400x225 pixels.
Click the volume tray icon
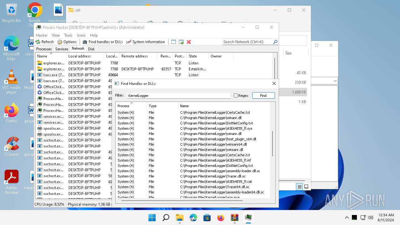371,217
